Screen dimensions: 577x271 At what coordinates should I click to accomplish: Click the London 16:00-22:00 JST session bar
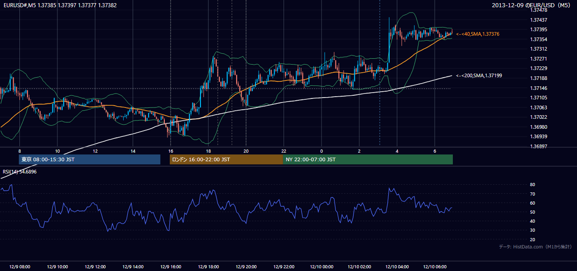(226, 159)
